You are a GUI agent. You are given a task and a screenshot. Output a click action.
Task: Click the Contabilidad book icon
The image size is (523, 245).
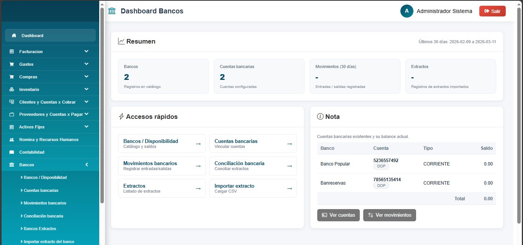(x=11, y=152)
